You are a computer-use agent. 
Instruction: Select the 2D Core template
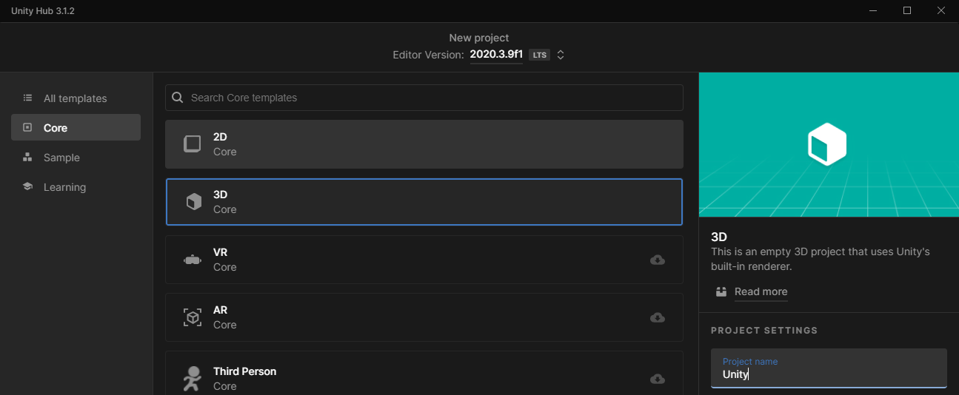tap(424, 144)
